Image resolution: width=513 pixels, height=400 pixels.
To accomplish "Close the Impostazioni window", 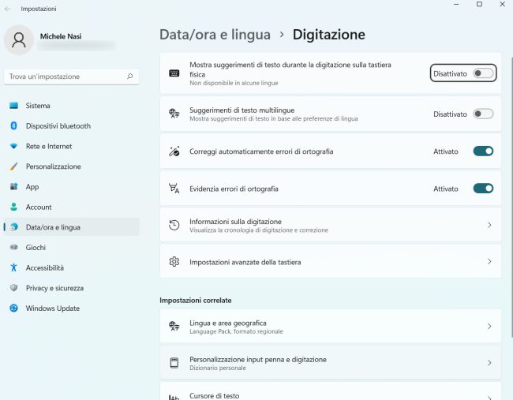I will [x=502, y=4].
